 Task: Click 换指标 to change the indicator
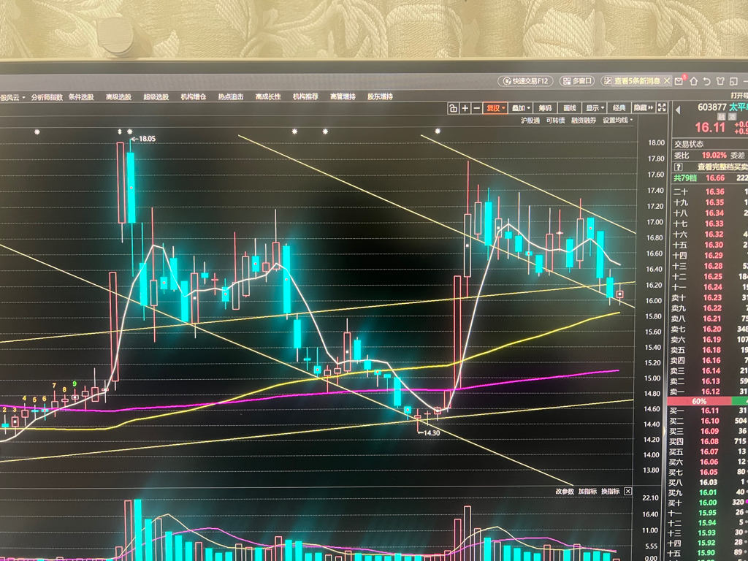(x=610, y=492)
